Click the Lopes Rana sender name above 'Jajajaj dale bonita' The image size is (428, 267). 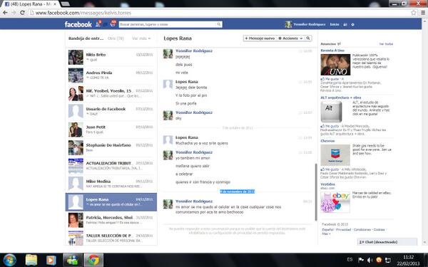pyautogui.click(x=187, y=82)
